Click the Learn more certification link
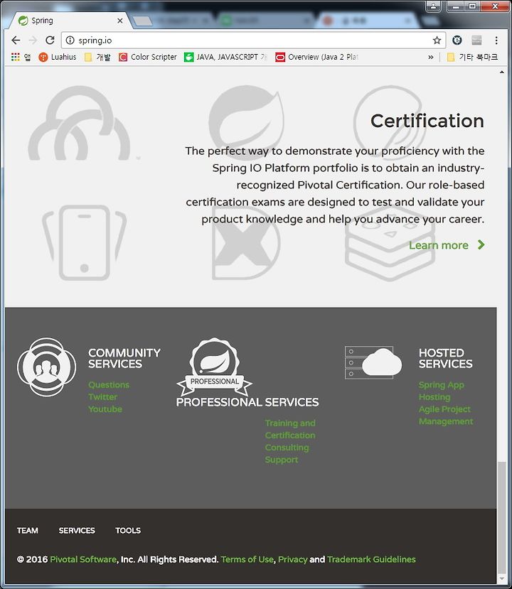This screenshot has height=589, width=512. point(438,245)
